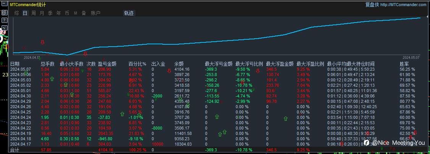The height and width of the screenshot is (154, 430).
Task: Select the 币 symbol tab
Action: coord(67,13)
